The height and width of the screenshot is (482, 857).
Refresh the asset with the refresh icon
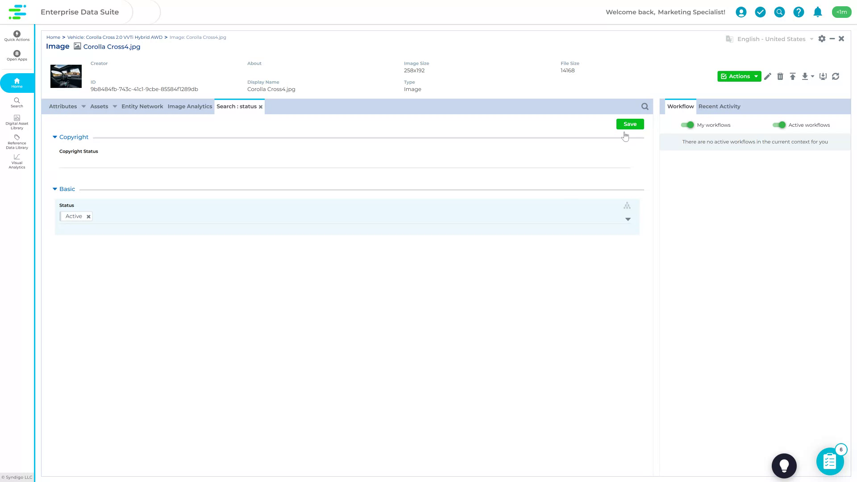pos(836,76)
